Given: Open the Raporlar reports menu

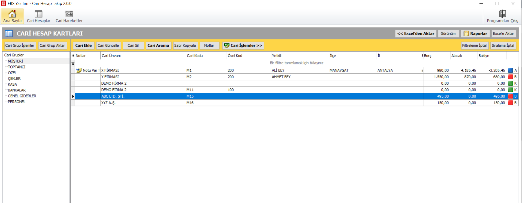Looking at the screenshot, I should 475,34.
